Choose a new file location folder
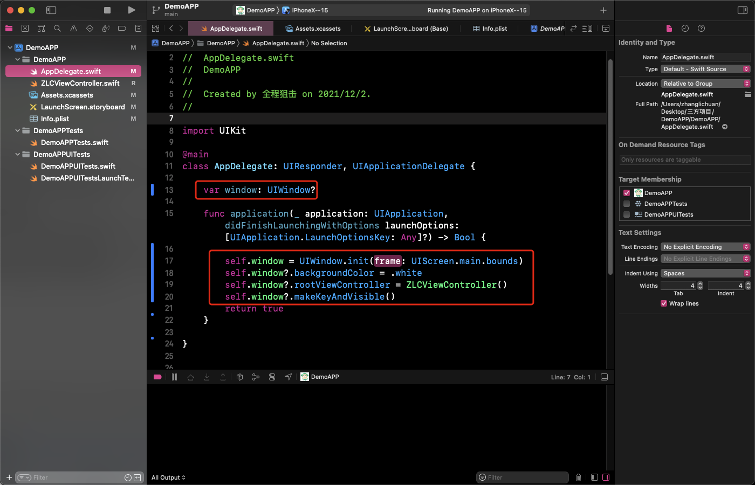The image size is (755, 485). click(x=747, y=94)
